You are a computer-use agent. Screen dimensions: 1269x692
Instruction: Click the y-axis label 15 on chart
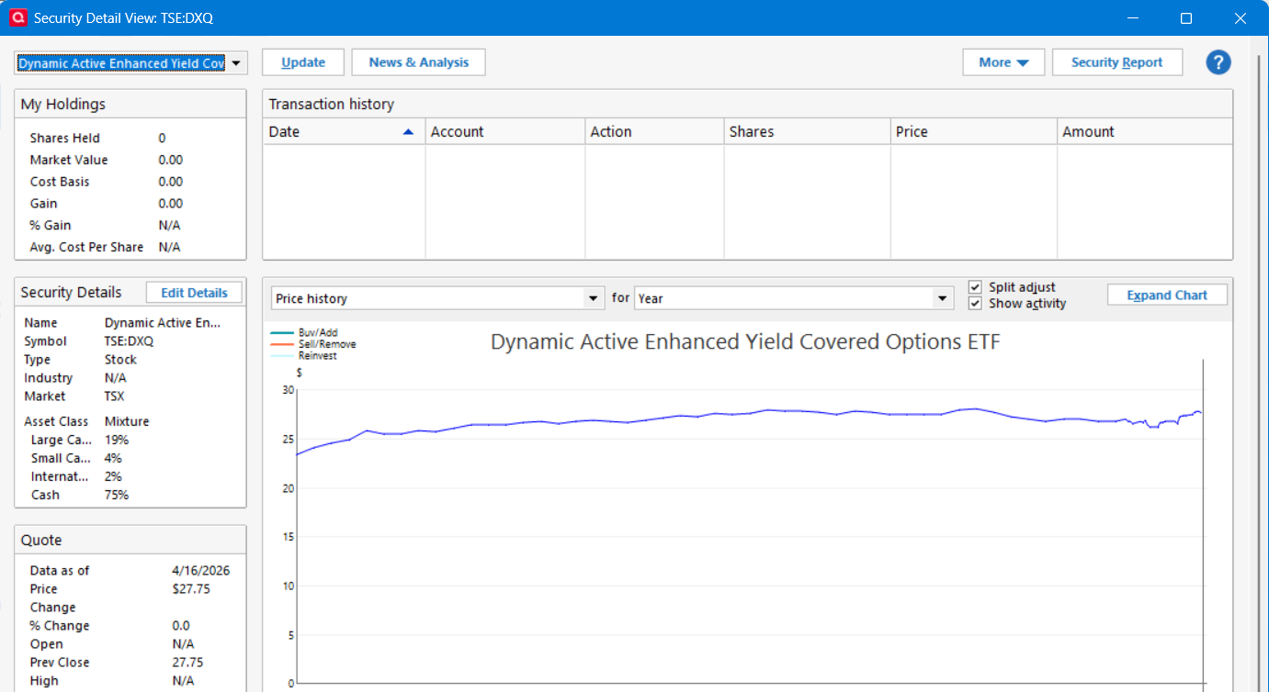(289, 537)
